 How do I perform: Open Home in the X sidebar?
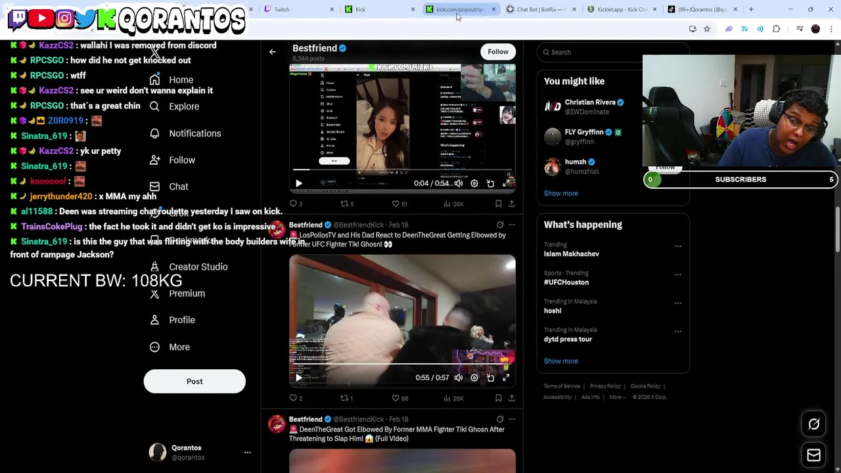click(x=171, y=79)
